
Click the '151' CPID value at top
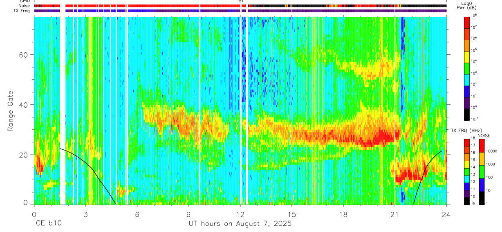(240, 1)
